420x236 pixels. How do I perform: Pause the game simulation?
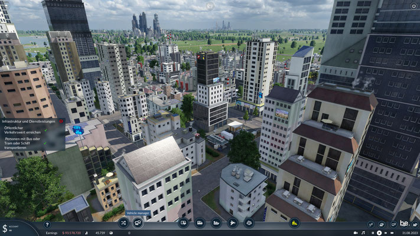click(x=373, y=233)
